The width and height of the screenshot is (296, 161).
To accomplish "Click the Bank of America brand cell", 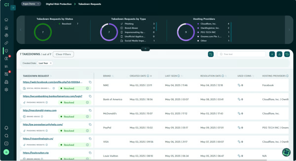I will [x=112, y=99].
